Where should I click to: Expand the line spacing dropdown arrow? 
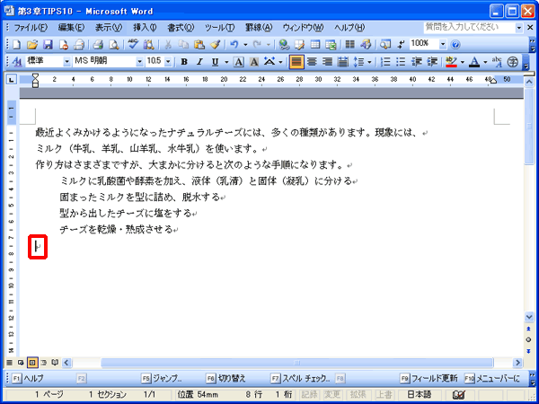(x=369, y=62)
